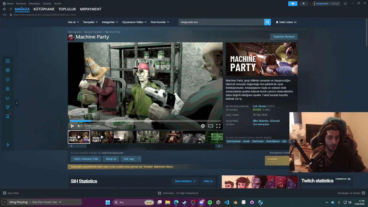Expand the Yok Say options arrow
Viewport: 368px width, 207px height.
(x=139, y=159)
